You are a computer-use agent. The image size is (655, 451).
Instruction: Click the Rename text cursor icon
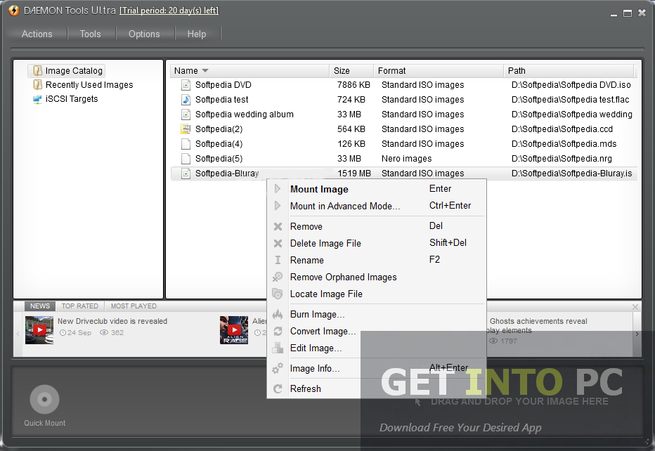point(278,260)
